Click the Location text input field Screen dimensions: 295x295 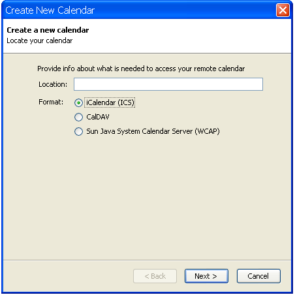168,84
